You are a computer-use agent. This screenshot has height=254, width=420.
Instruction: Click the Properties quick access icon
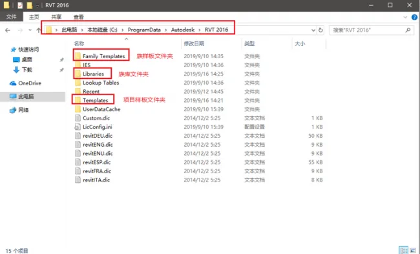20,5
